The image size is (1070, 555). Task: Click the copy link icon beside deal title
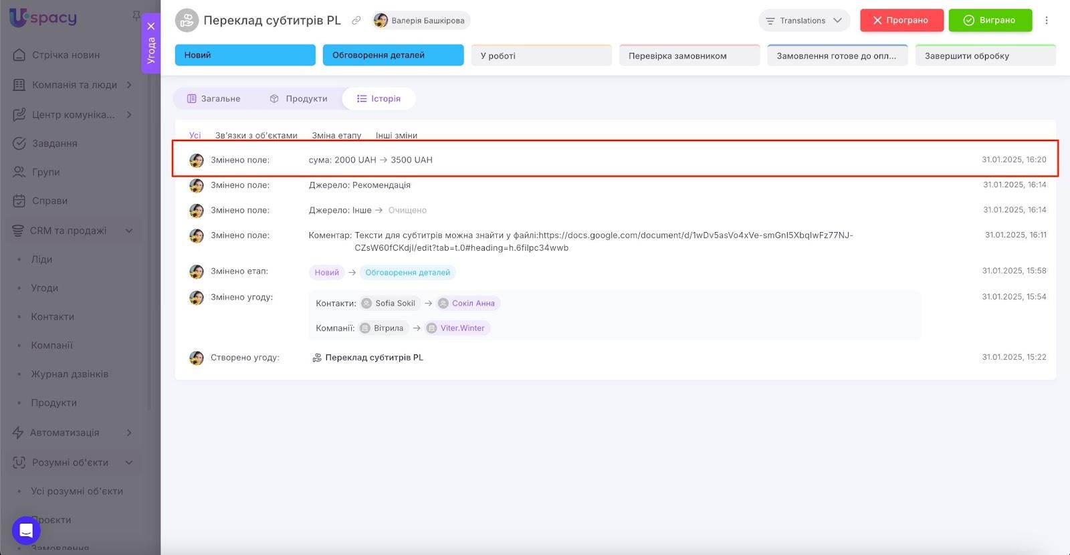point(356,21)
